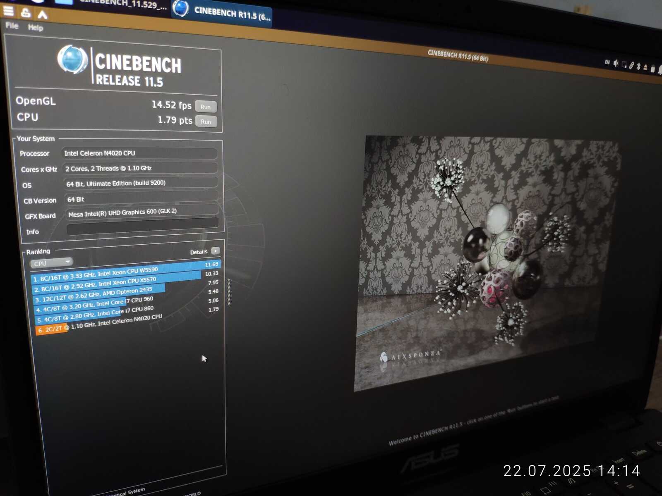This screenshot has width=662, height=496.
Task: Click the panel splitter grip handle
Action: click(229, 292)
